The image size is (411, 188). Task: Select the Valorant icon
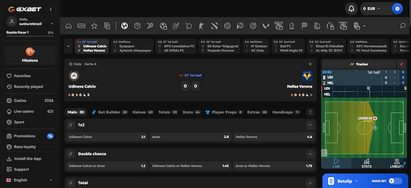(266, 26)
